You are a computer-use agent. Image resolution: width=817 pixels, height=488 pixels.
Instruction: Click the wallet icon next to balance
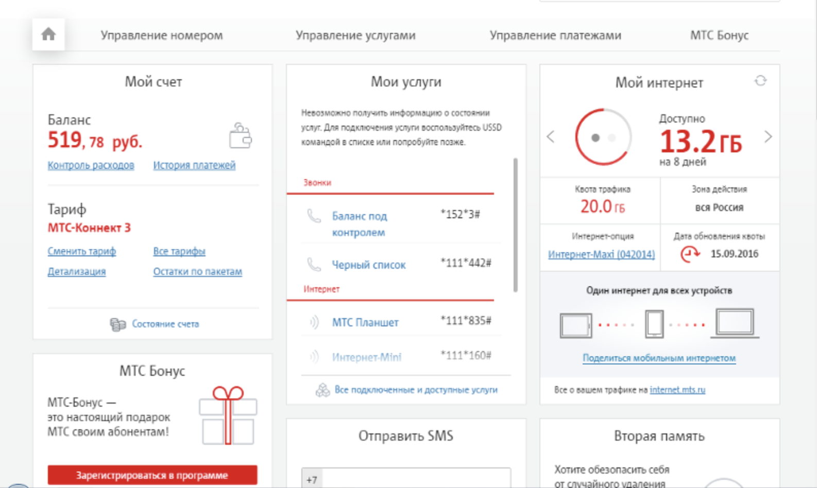[240, 136]
